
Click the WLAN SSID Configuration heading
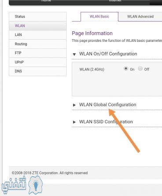(106, 122)
